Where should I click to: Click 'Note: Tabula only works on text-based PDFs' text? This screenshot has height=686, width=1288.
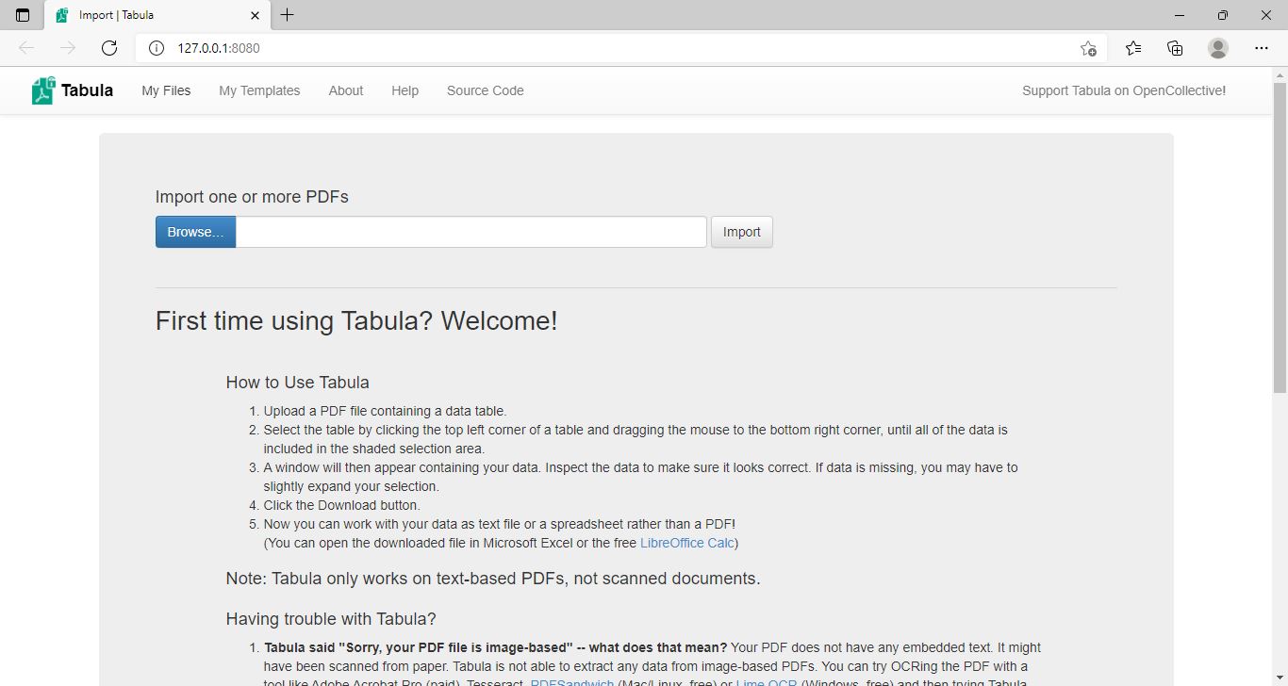coord(493,579)
